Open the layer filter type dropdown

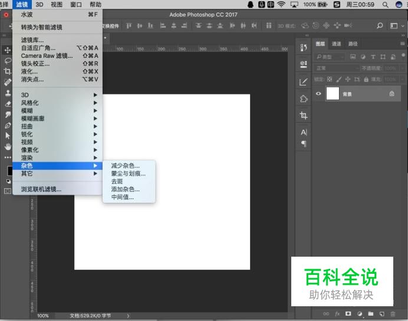pos(330,57)
